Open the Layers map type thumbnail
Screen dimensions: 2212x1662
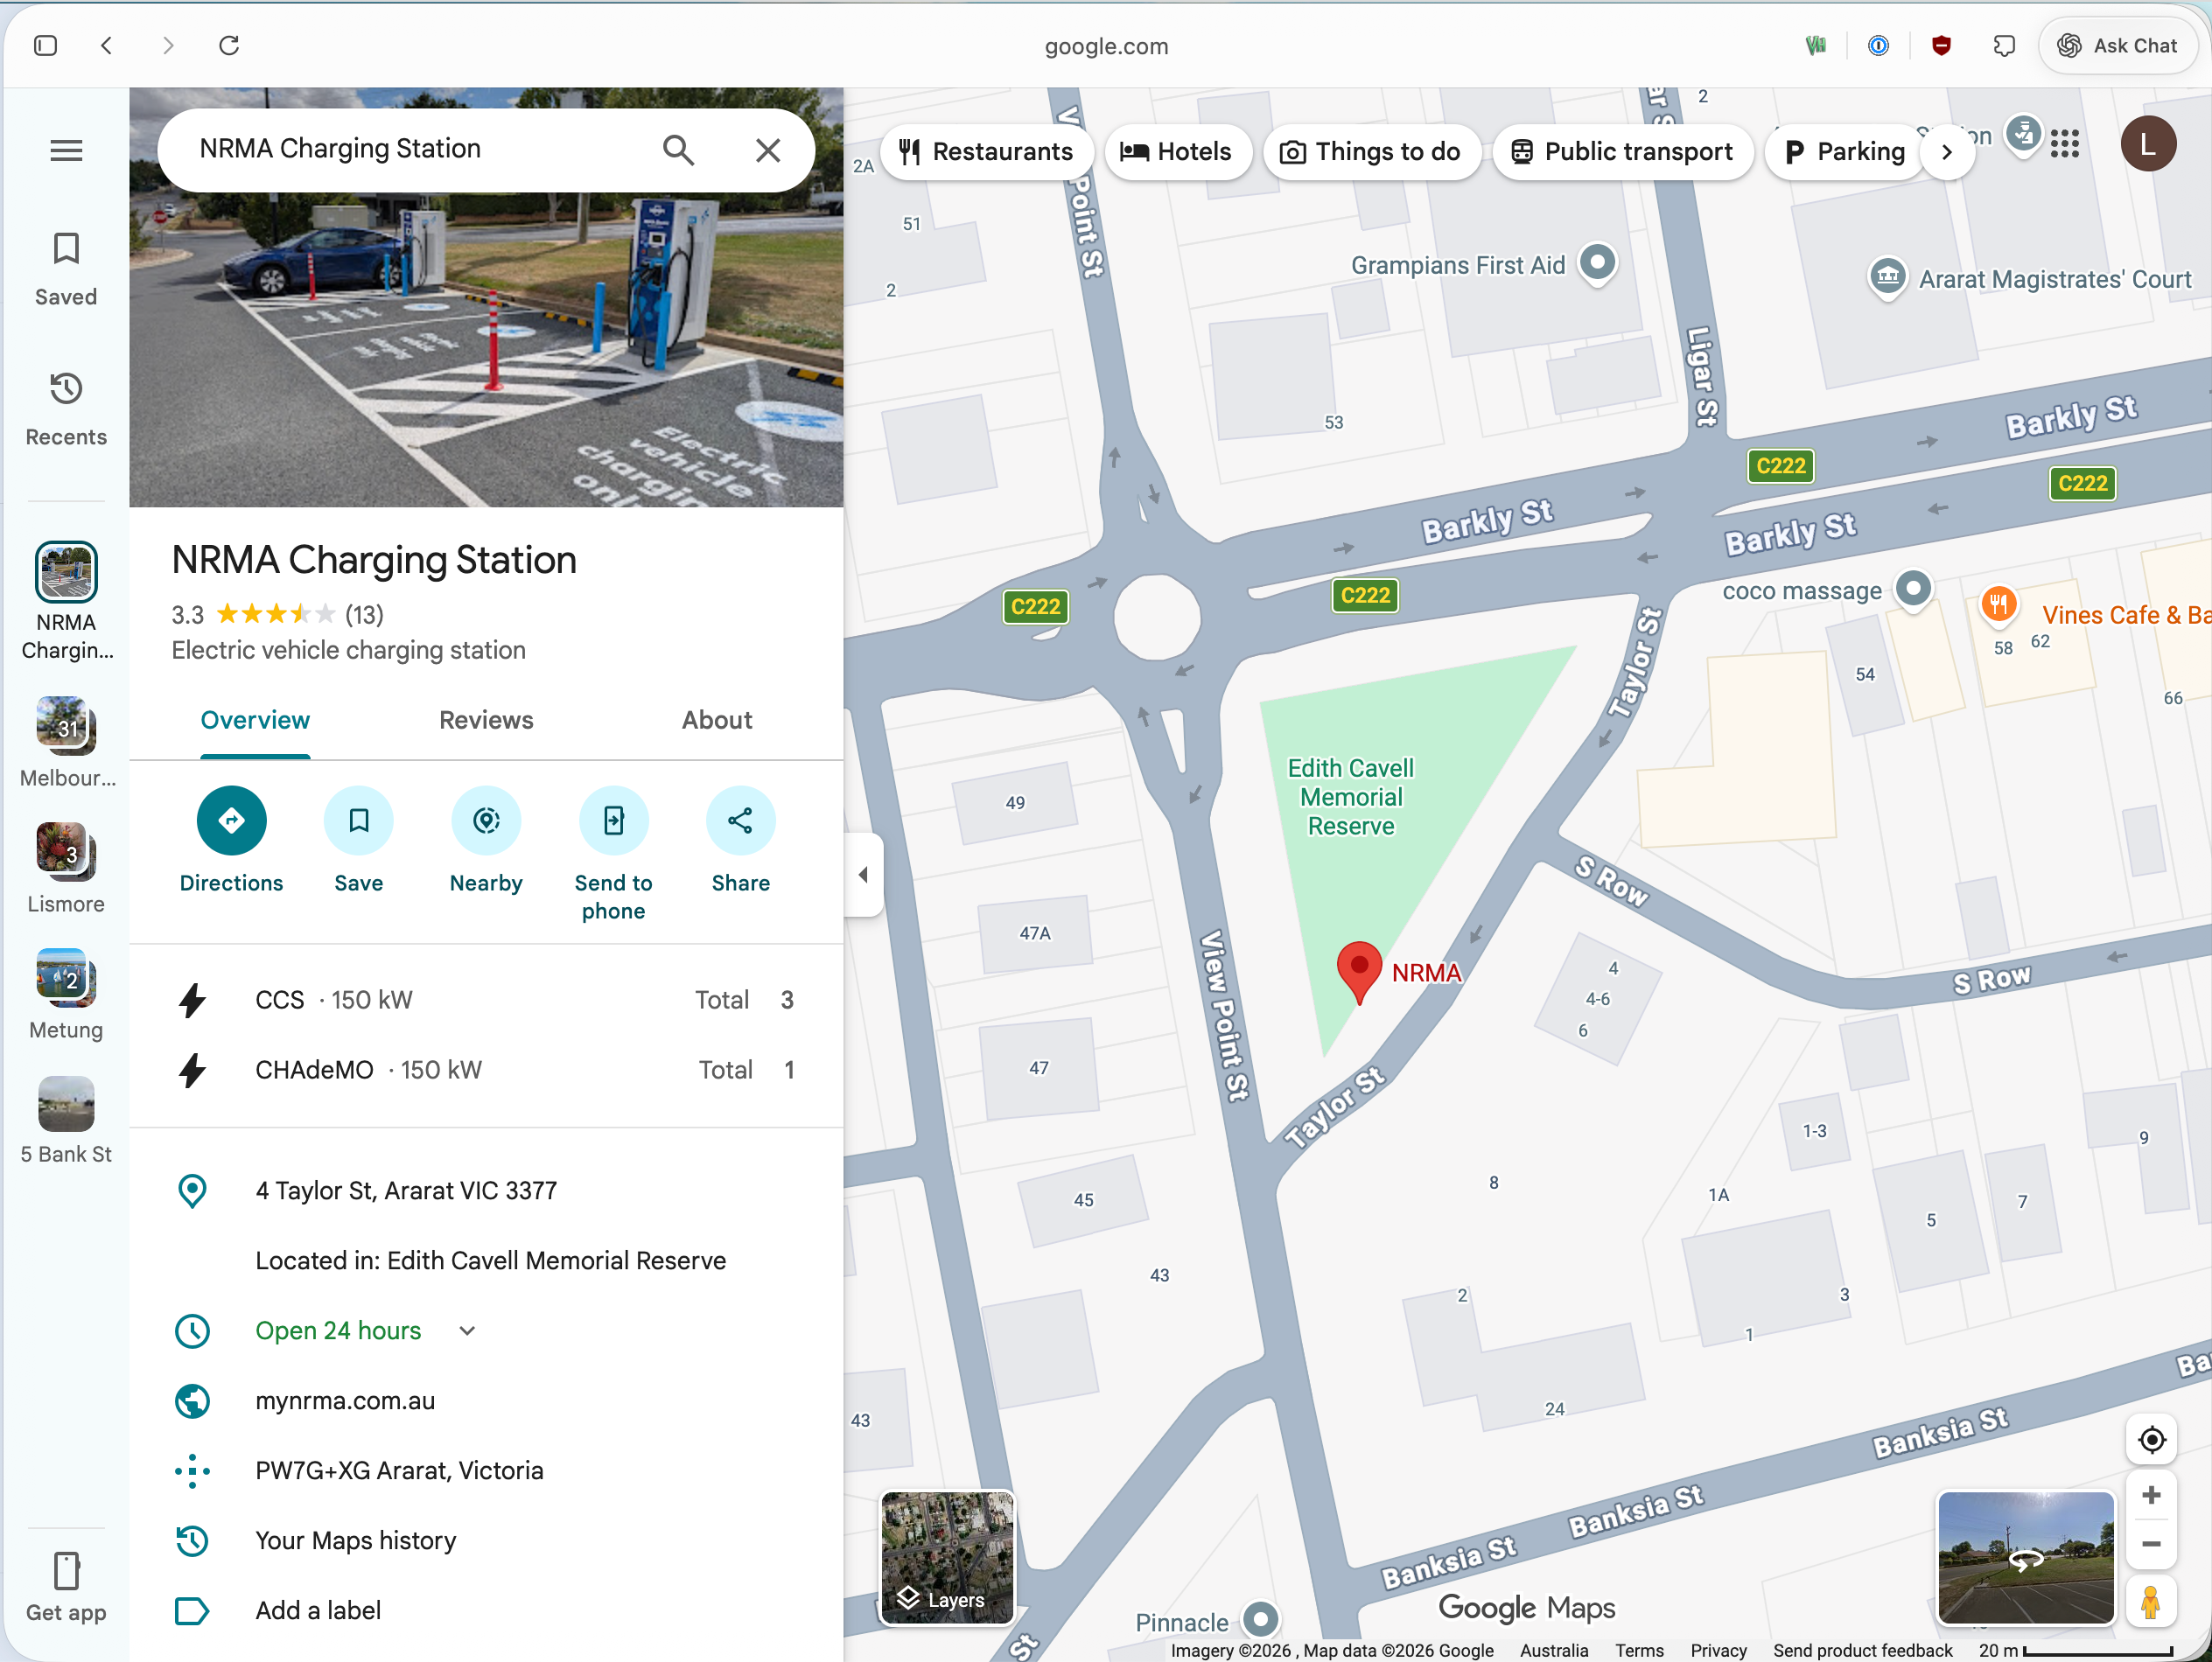[946, 1557]
